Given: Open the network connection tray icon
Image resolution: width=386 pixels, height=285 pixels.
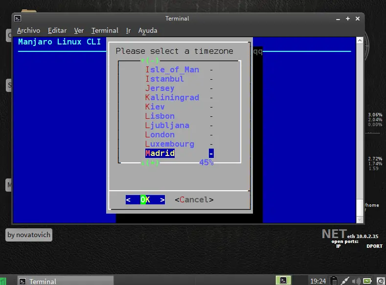Looking at the screenshot, I should [345, 281].
